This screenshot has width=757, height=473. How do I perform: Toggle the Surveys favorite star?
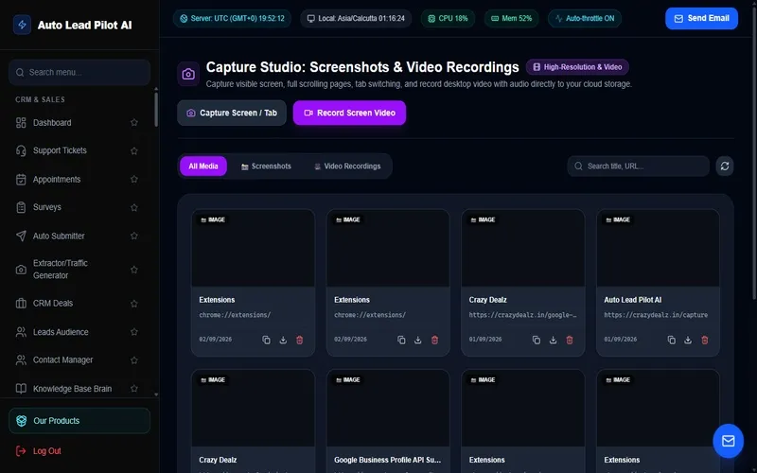[x=134, y=207]
